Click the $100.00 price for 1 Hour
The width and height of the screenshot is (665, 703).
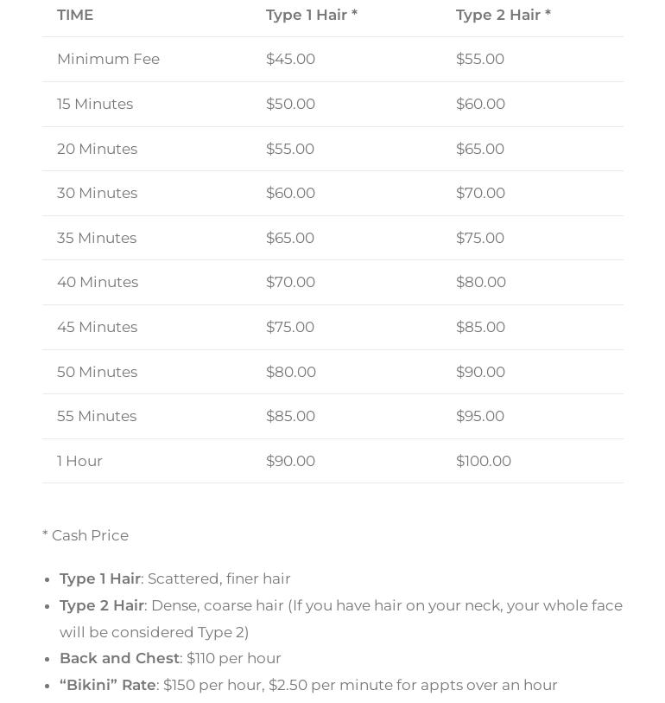tap(483, 461)
